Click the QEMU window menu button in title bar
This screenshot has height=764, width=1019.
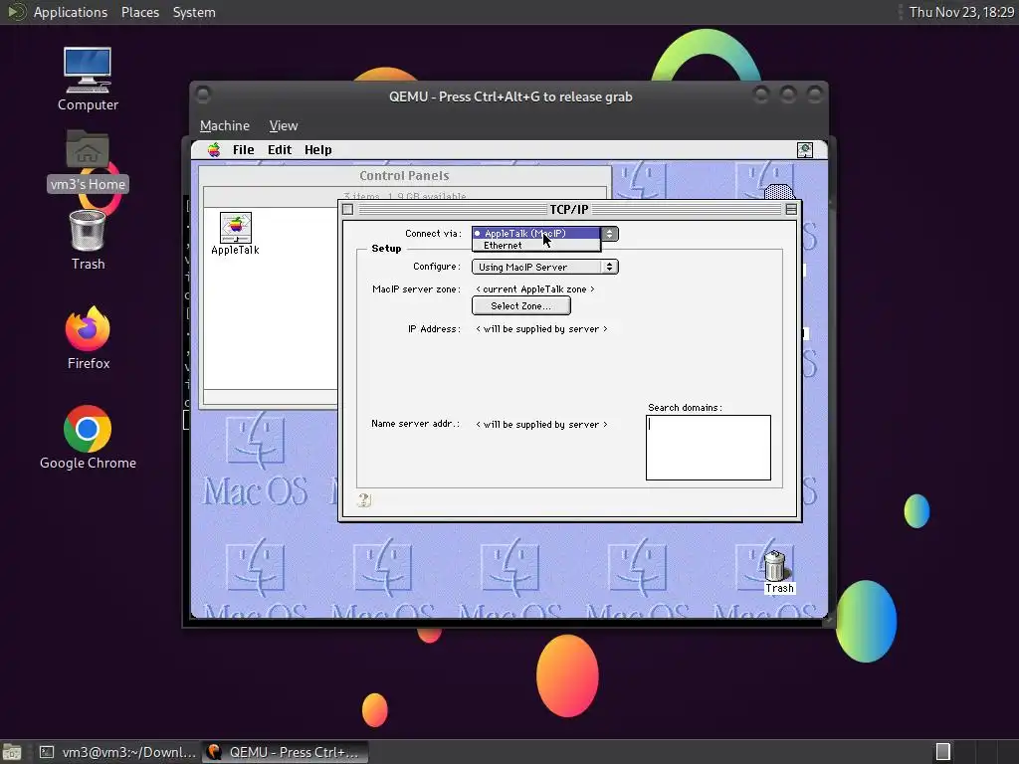(203, 95)
